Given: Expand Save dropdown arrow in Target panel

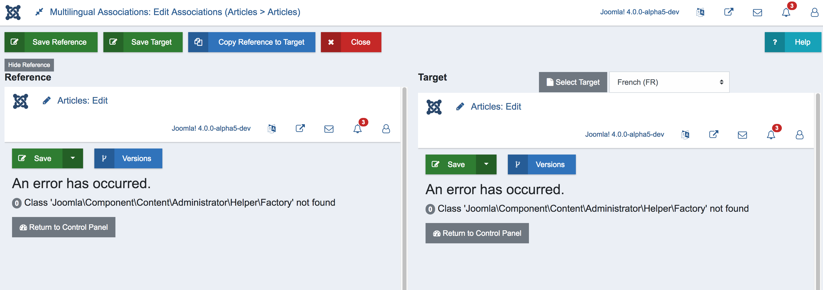Looking at the screenshot, I should tap(486, 164).
